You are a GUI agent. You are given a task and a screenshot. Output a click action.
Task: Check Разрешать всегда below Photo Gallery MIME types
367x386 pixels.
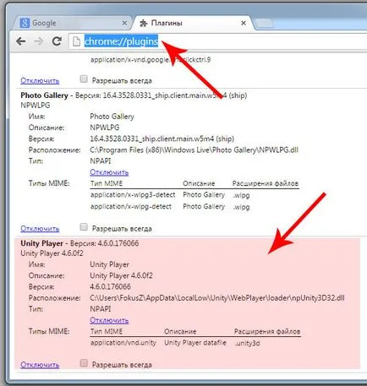click(x=84, y=227)
